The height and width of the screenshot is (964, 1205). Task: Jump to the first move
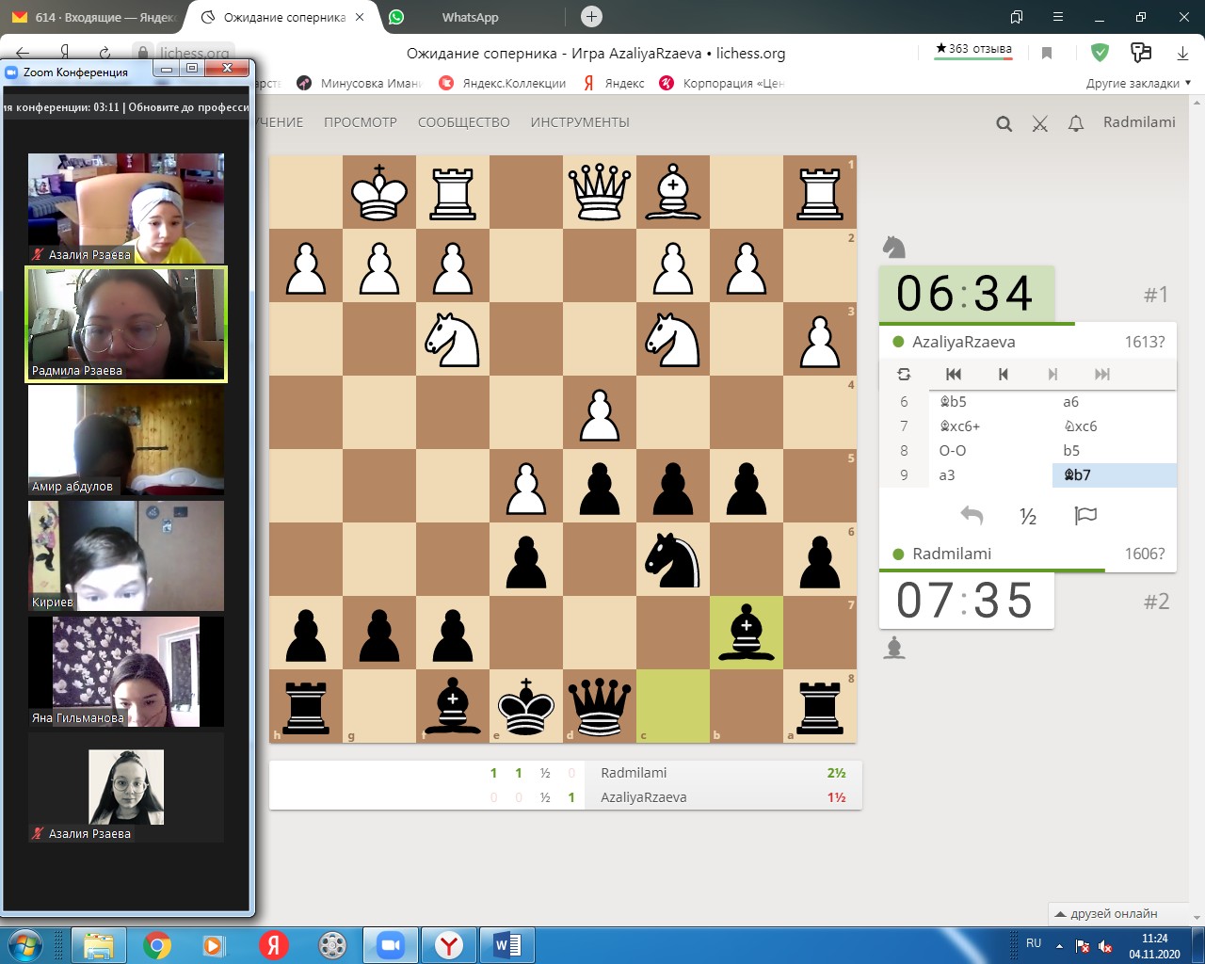click(953, 374)
